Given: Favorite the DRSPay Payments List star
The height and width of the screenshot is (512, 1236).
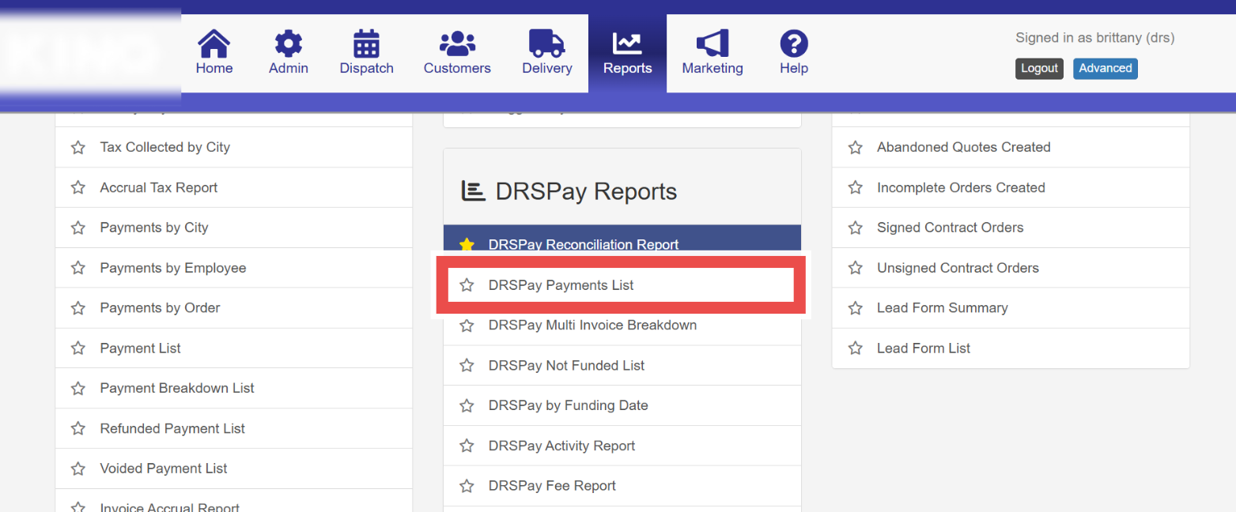Looking at the screenshot, I should [x=467, y=285].
